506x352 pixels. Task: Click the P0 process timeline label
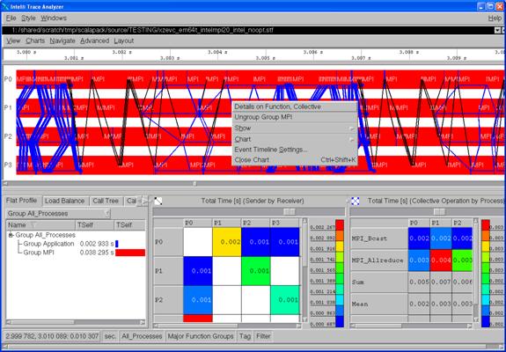pyautogui.click(x=8, y=79)
